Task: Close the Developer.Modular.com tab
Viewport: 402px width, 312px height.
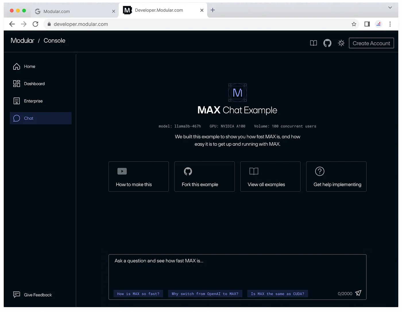Action: click(x=202, y=10)
